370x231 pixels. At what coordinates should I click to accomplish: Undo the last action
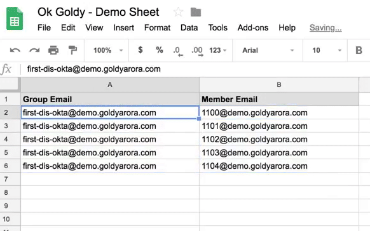click(x=15, y=50)
